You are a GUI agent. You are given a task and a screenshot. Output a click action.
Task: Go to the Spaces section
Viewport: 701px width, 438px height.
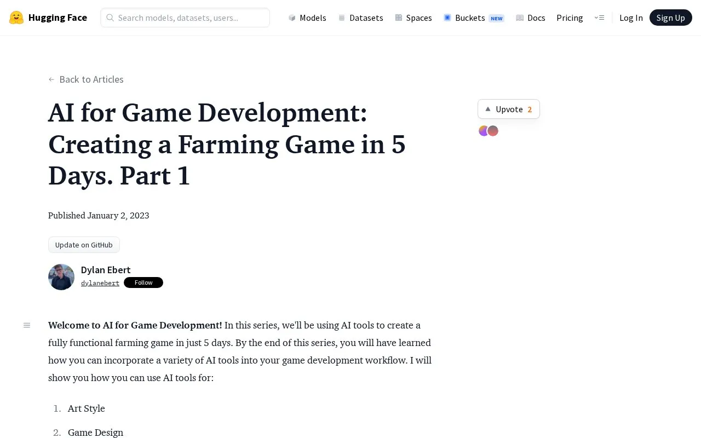coord(413,18)
